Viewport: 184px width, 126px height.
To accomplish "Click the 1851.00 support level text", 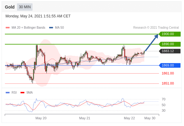I will click(x=168, y=83).
